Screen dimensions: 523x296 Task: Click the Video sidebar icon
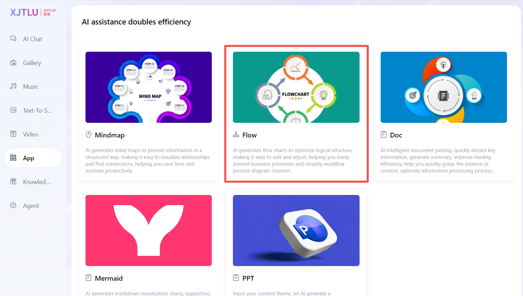tap(13, 134)
